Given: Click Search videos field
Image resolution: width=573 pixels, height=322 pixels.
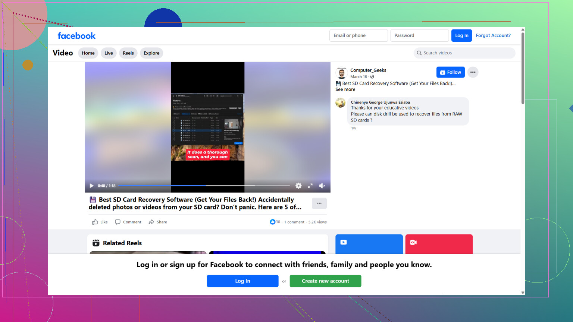Looking at the screenshot, I should tap(464, 53).
